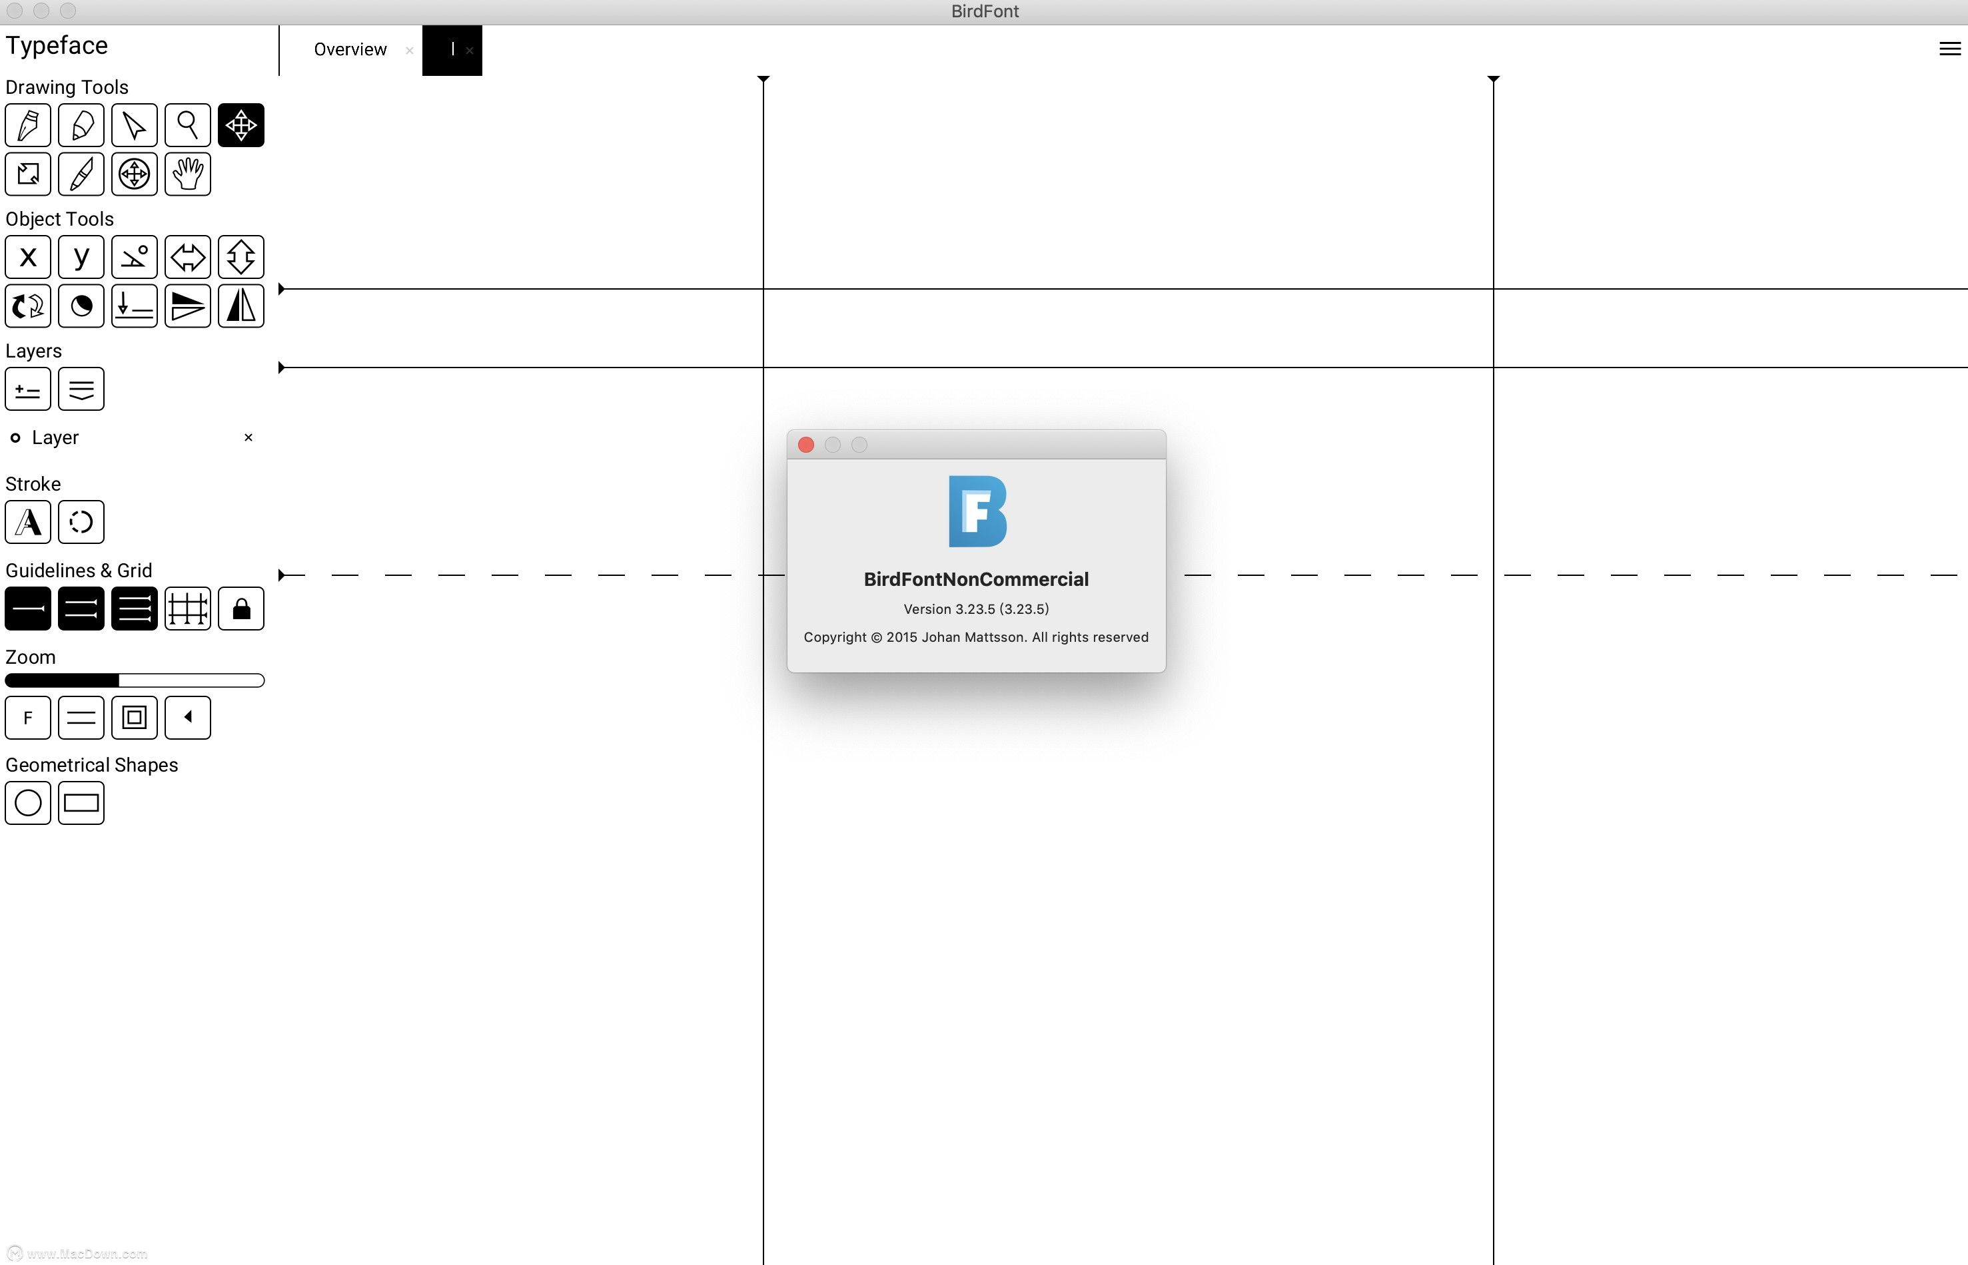Toggle the single guideline button
Screen dimensions: 1968x1265
tap(28, 609)
